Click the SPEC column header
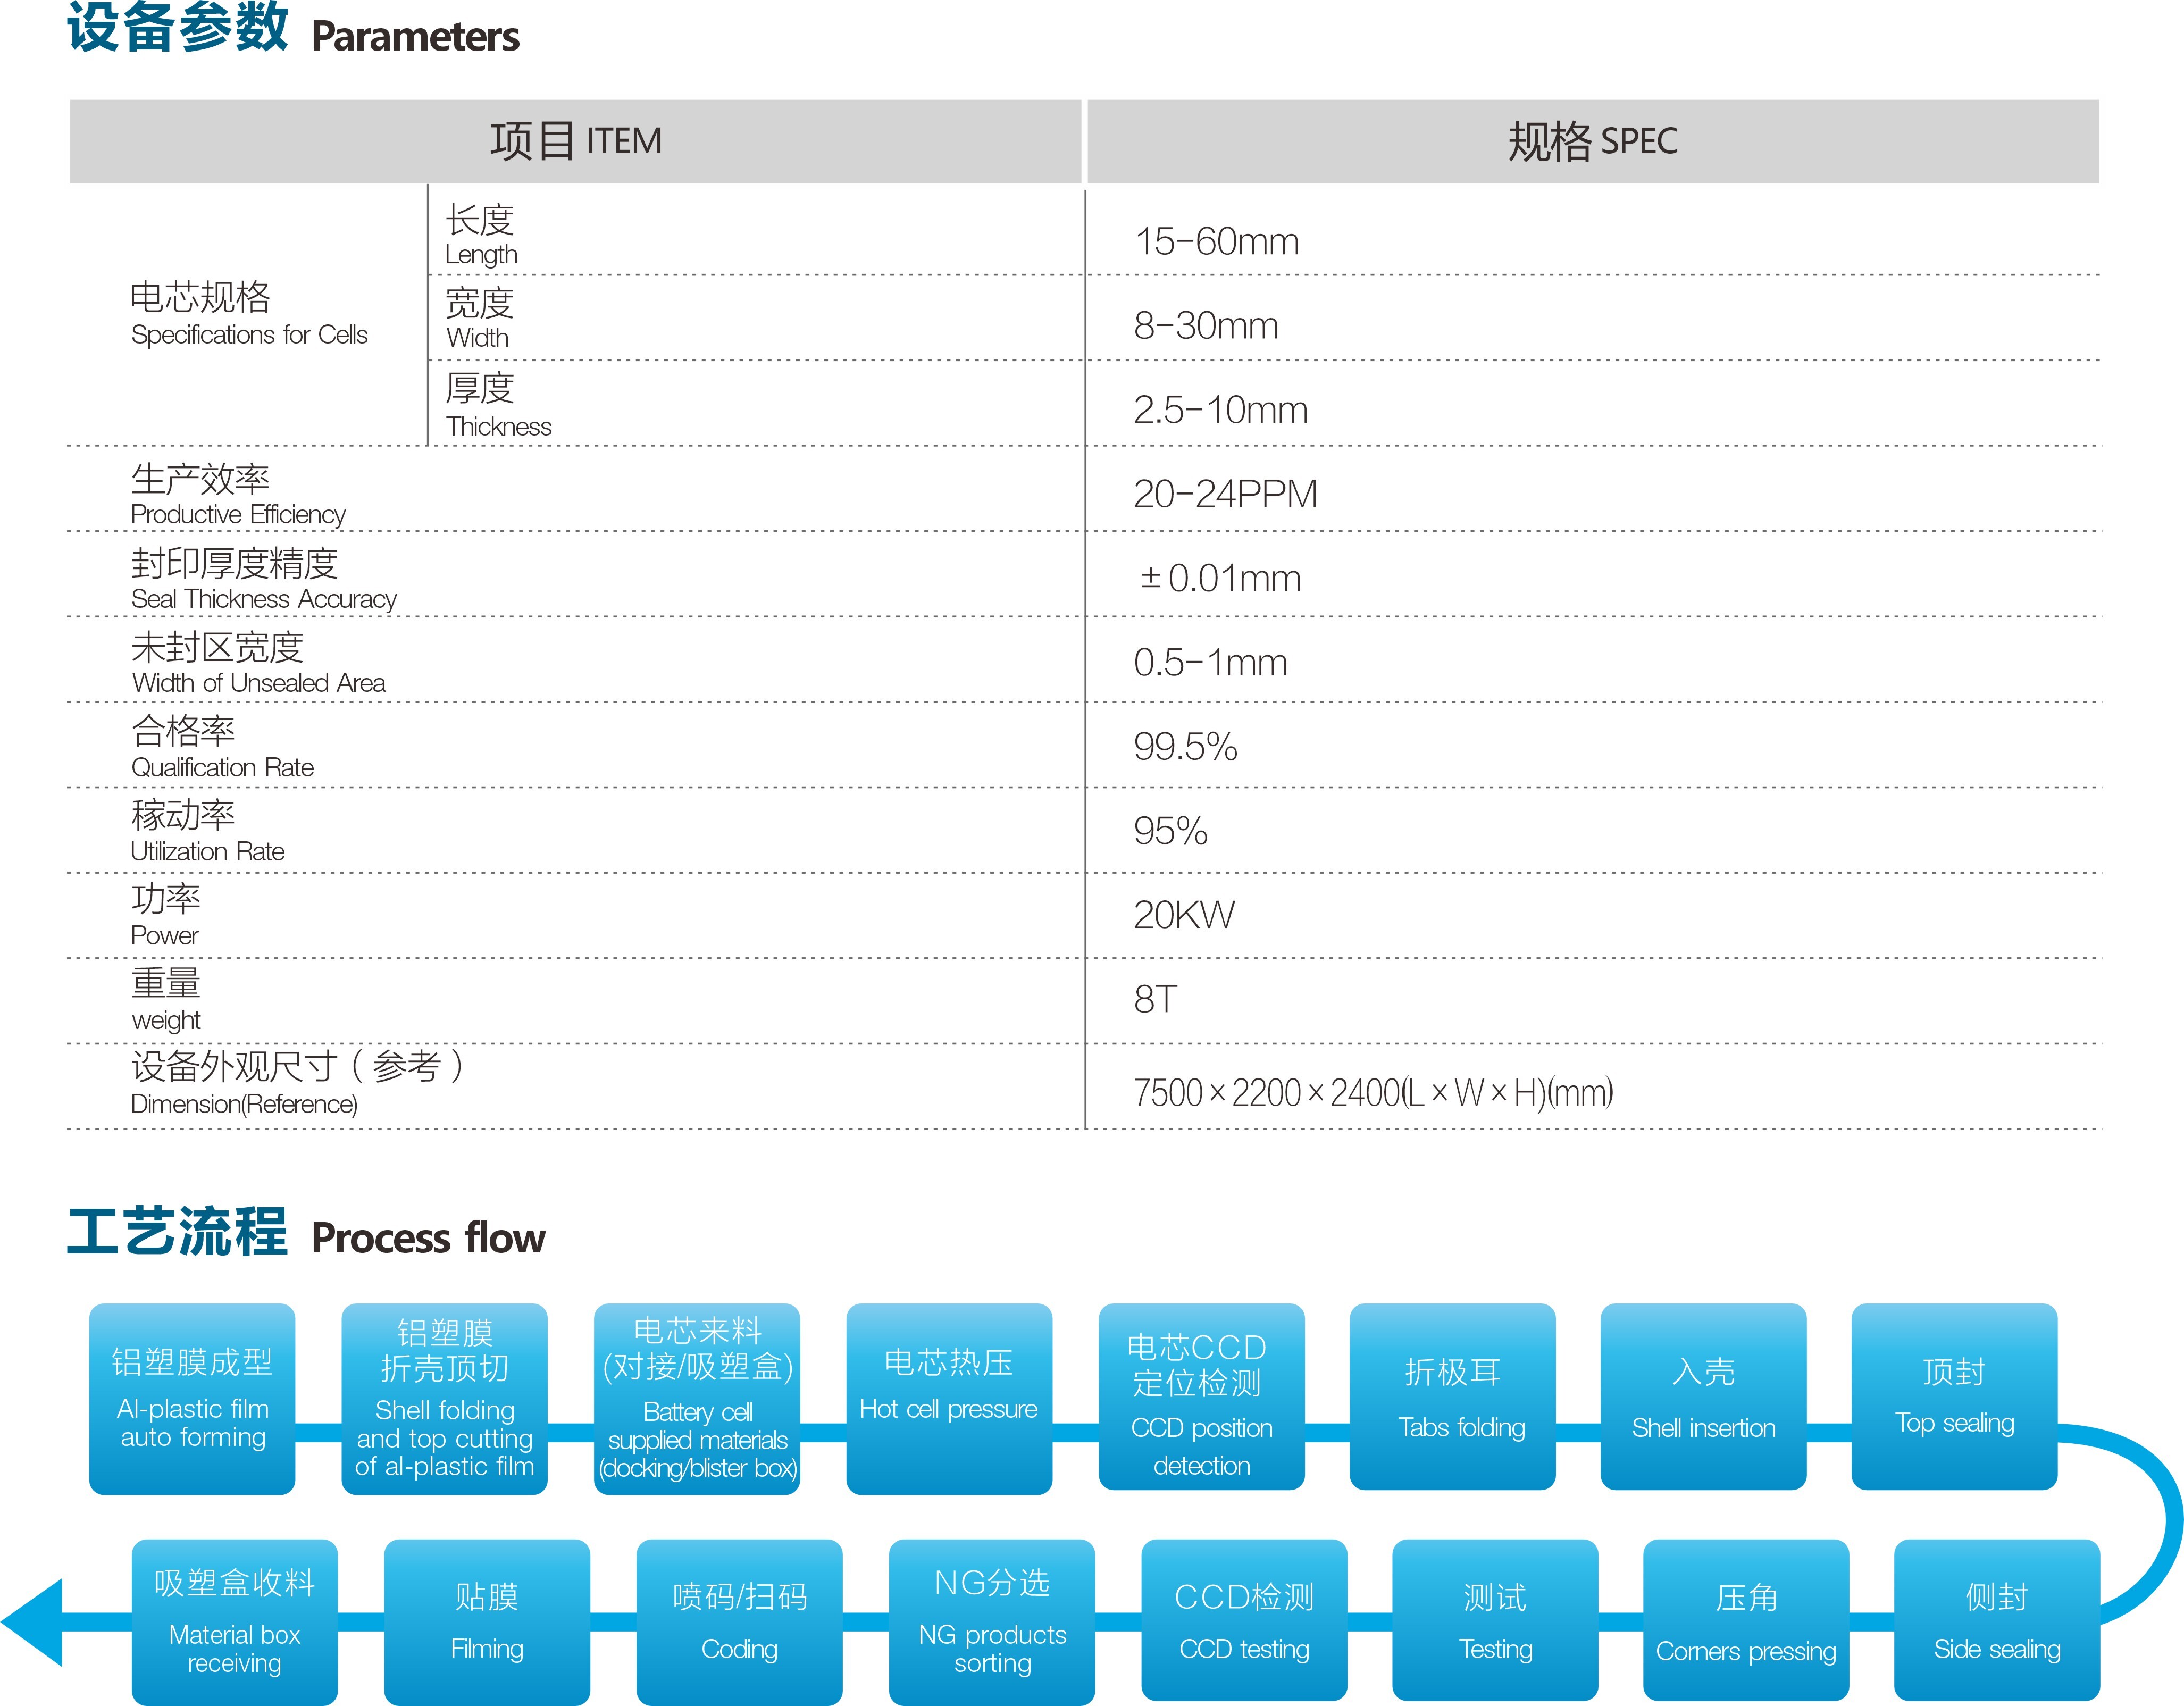This screenshot has width=2184, height=1706. [x=1592, y=141]
